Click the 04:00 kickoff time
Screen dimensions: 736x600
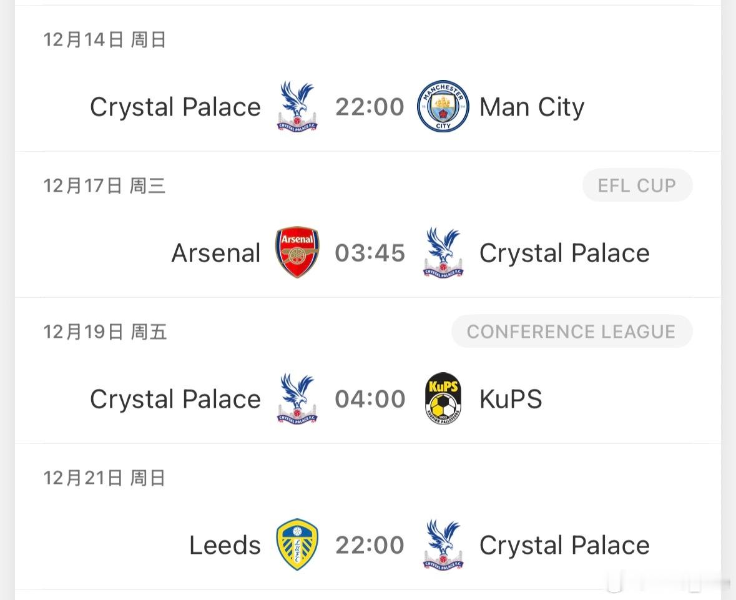point(370,399)
